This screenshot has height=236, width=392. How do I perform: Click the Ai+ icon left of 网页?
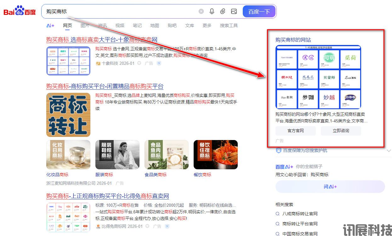coord(50,26)
